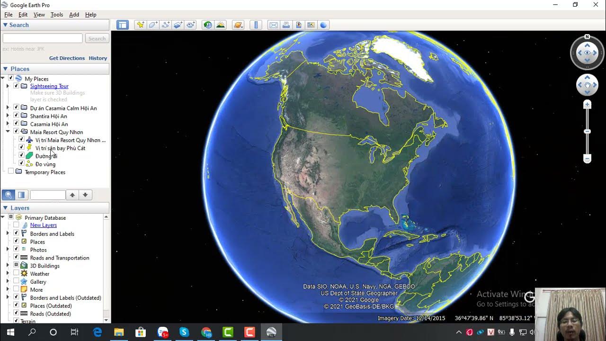Uncheck the Sightseeing Tour checkbox
Image resolution: width=606 pixels, height=341 pixels.
[x=16, y=86]
